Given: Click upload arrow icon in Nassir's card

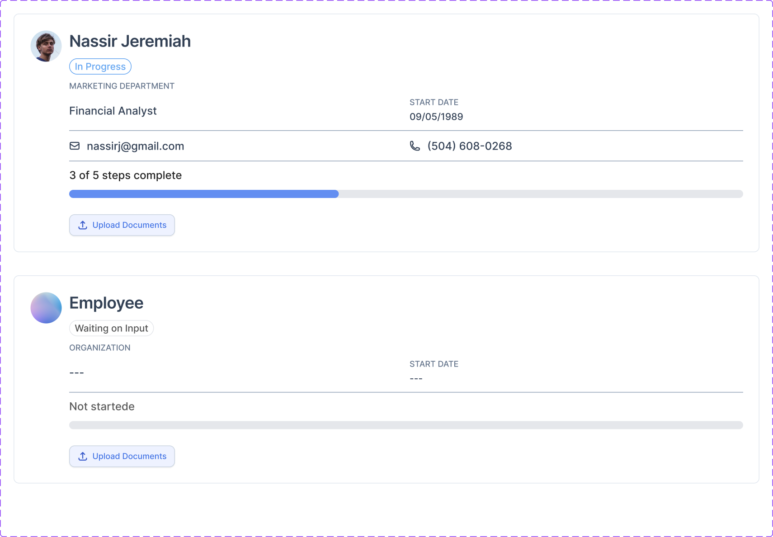Looking at the screenshot, I should pyautogui.click(x=83, y=225).
